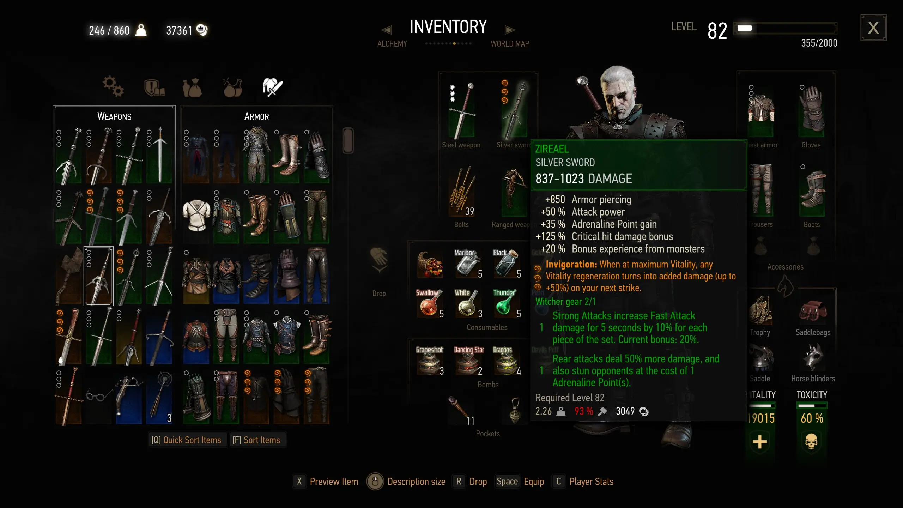Click the toxicity skull icon
Screen dimensions: 903x508
(811, 442)
